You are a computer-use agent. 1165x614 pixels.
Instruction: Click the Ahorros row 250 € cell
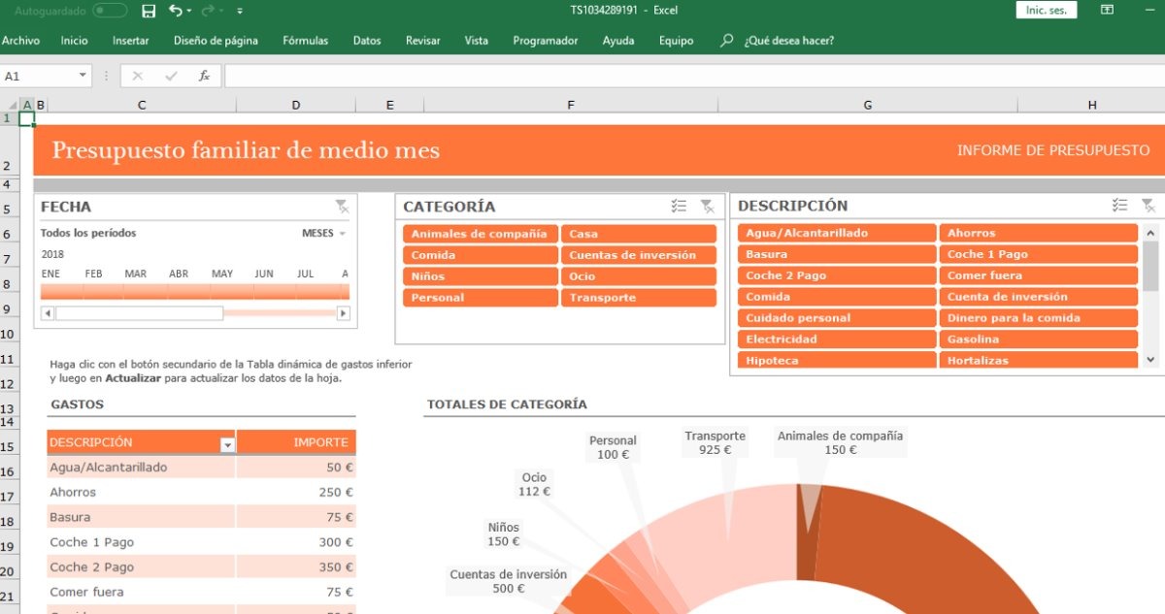pyautogui.click(x=296, y=493)
